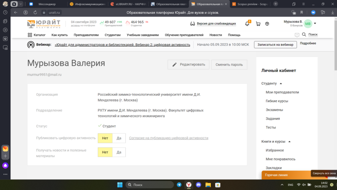Open the notifications bell icon
Viewport: 337px width, 190px height.
247,24
